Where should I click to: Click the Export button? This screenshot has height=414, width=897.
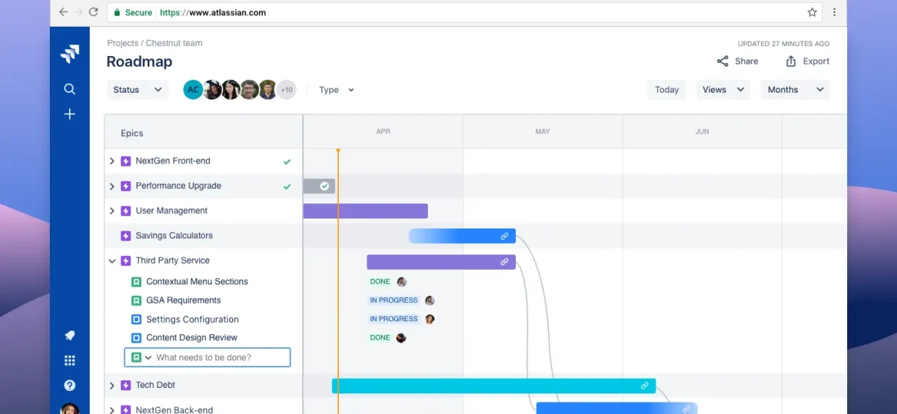807,61
